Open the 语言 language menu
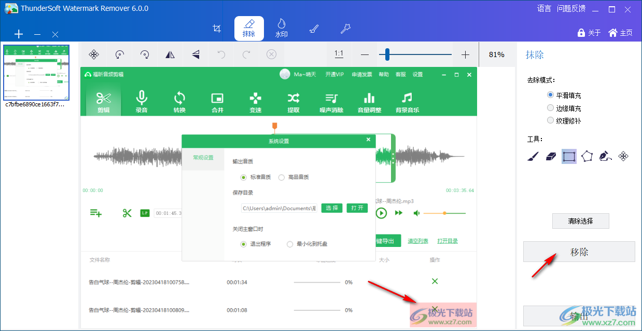642x331 pixels. pos(544,8)
